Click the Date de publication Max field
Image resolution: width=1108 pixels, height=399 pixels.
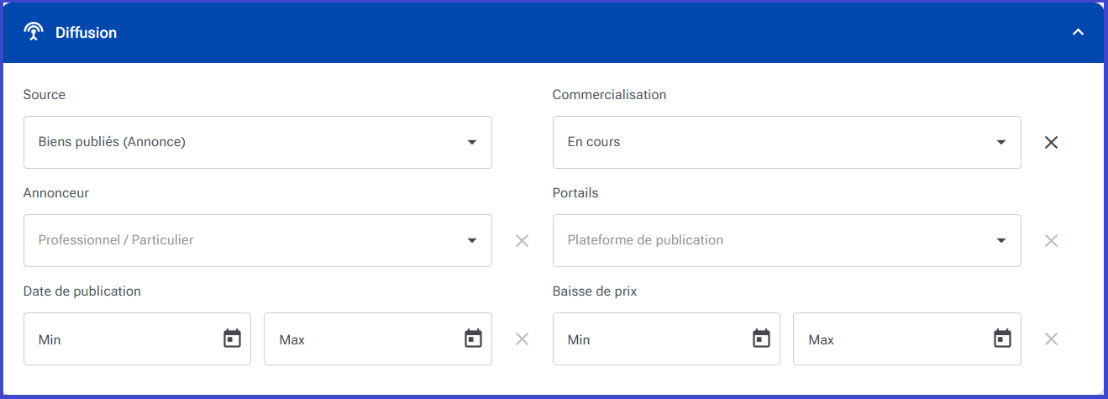point(378,339)
